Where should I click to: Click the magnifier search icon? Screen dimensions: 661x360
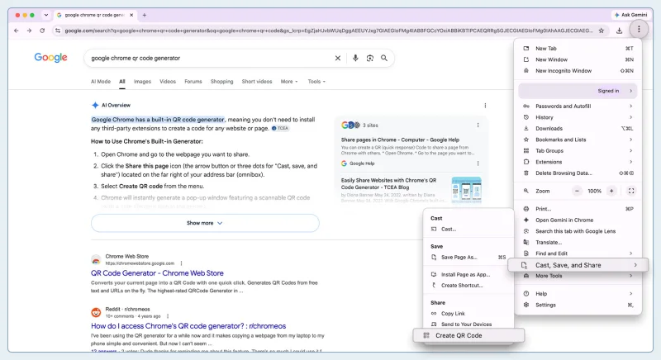384,58
